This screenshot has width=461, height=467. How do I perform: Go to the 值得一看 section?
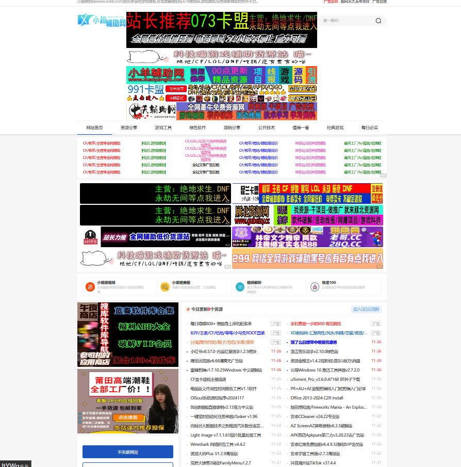pos(301,128)
